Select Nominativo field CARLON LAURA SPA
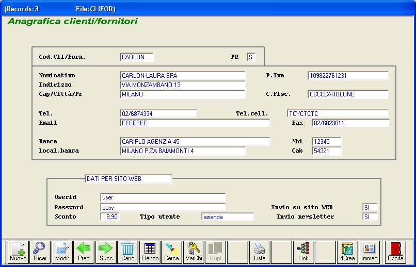The width and height of the screenshot is (416, 267). coord(183,76)
